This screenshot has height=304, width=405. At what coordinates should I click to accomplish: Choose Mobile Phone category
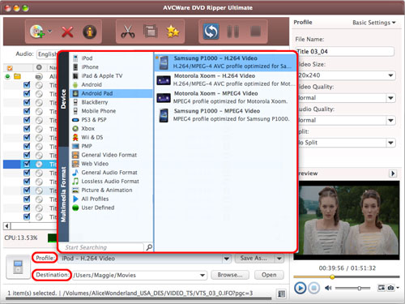point(111,111)
